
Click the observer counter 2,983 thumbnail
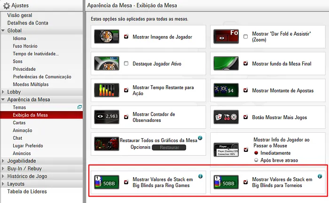[107, 117]
